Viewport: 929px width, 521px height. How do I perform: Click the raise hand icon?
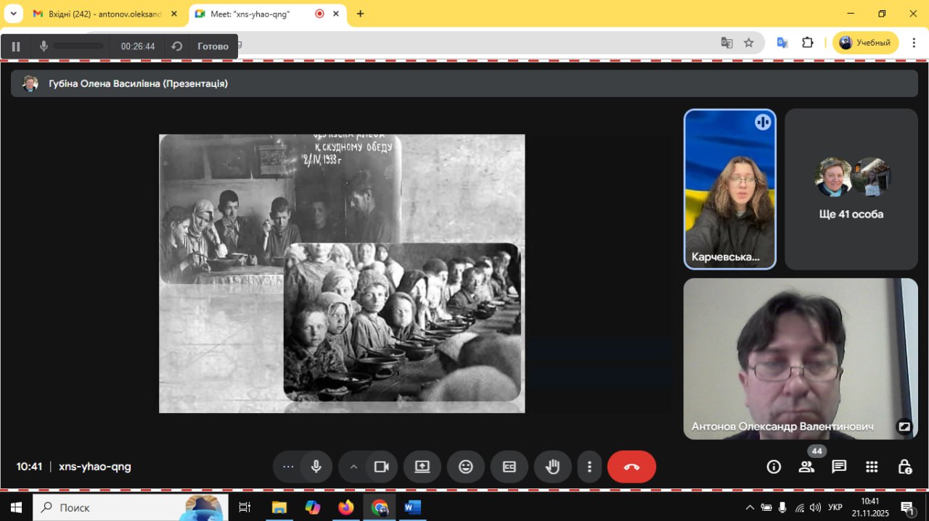(x=552, y=467)
